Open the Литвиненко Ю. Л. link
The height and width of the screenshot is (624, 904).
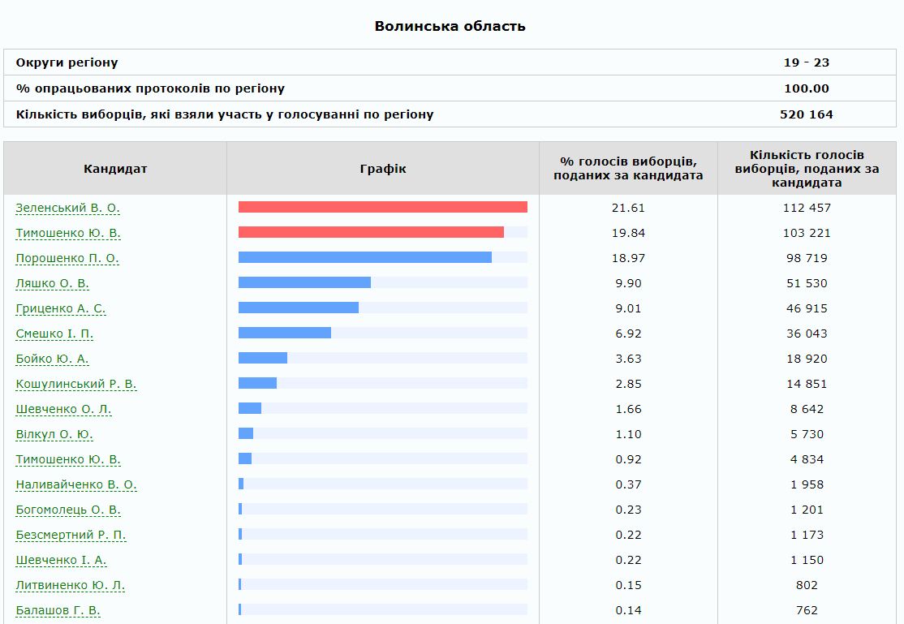(70, 585)
